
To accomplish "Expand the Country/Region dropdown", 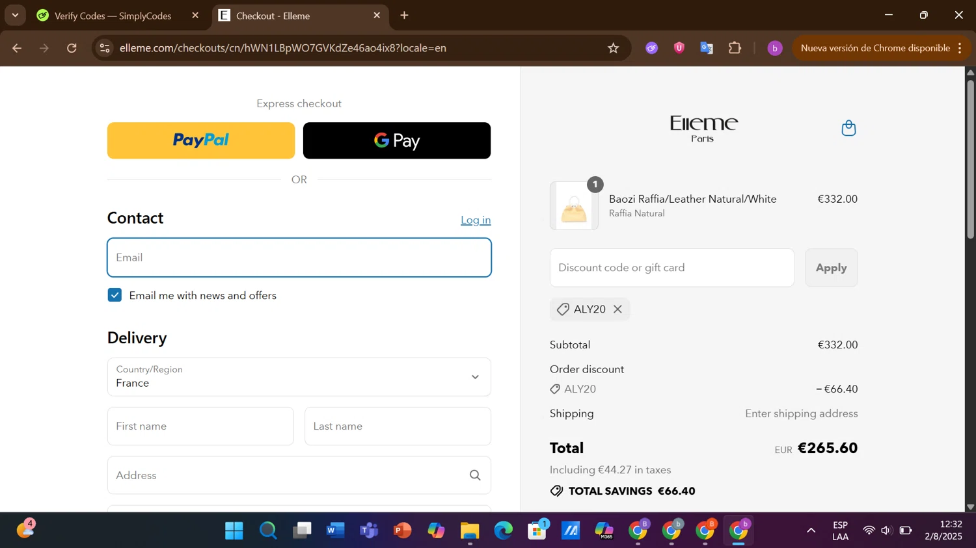I will click(x=299, y=377).
